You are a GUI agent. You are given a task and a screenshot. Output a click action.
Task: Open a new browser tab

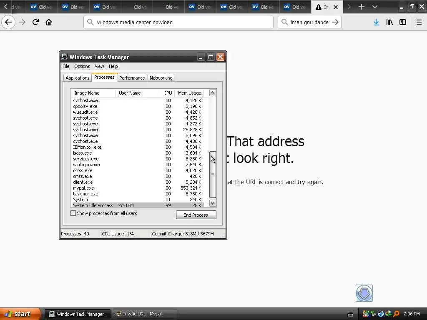(x=362, y=7)
